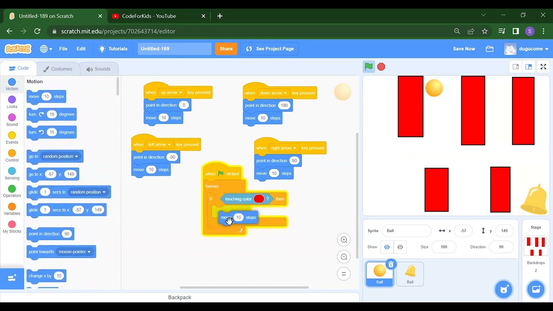Image resolution: width=553 pixels, height=311 pixels.
Task: Select the Looks block category
Action: [x=12, y=102]
